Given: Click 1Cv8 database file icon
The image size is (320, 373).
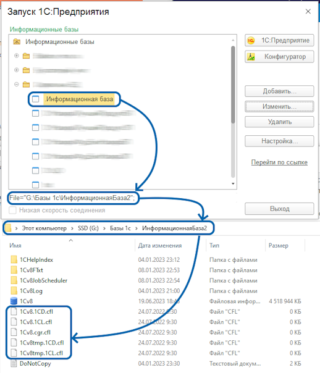Looking at the screenshot, I should pyautogui.click(x=14, y=301).
